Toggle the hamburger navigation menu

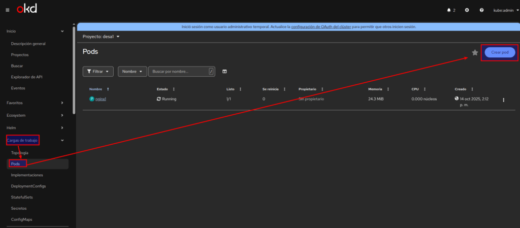(7, 10)
